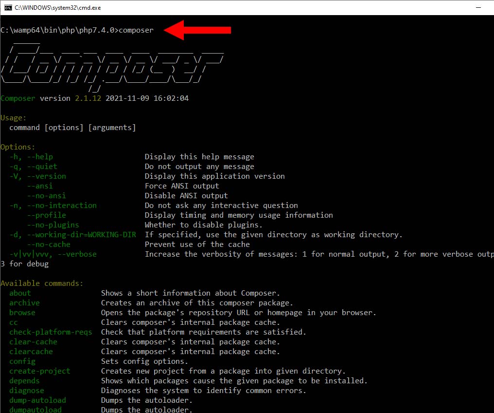Click 'Diagnoses the system to identify common errors.'
Image resolution: width=494 pixels, height=413 pixels.
(204, 391)
